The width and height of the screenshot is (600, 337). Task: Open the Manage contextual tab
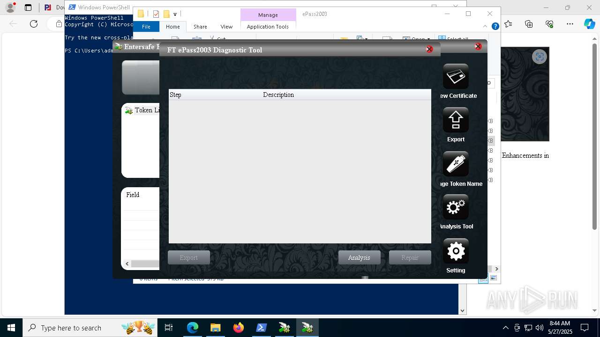click(268, 15)
